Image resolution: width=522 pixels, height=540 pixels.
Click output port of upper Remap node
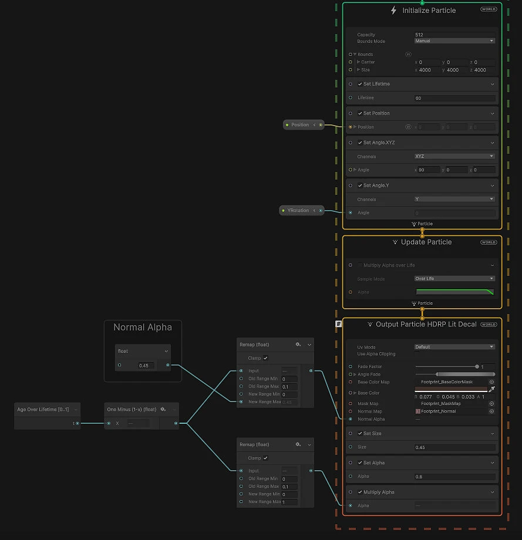[x=311, y=371]
